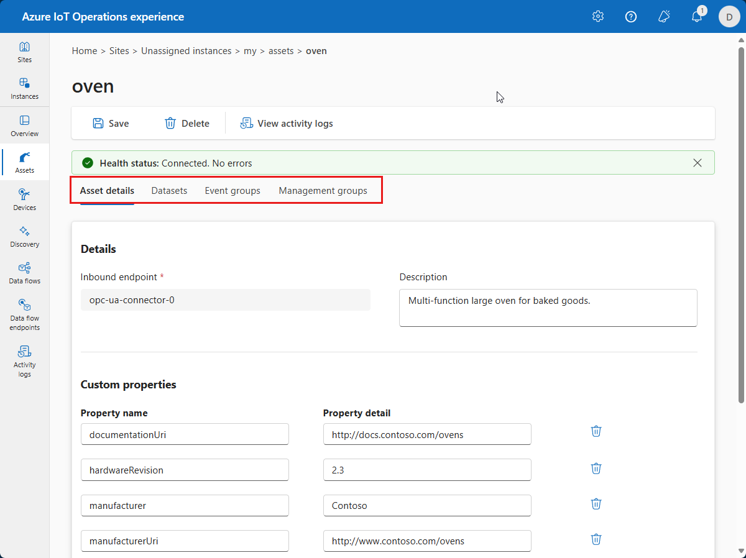Viewport: 746px width, 558px height.
Task: Select the Management groups tab
Action: click(x=323, y=191)
